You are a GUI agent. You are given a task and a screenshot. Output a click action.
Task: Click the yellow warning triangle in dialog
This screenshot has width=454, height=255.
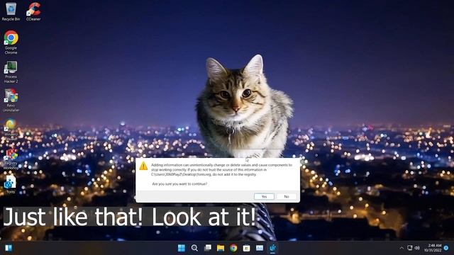click(x=143, y=166)
